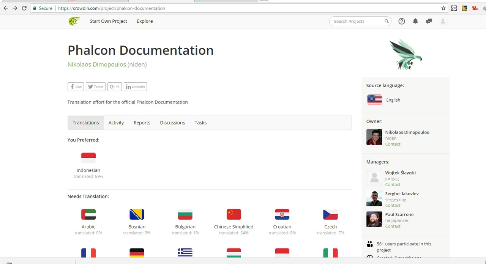
Task: Open the Bulgarian flag
Action: pyautogui.click(x=185, y=214)
